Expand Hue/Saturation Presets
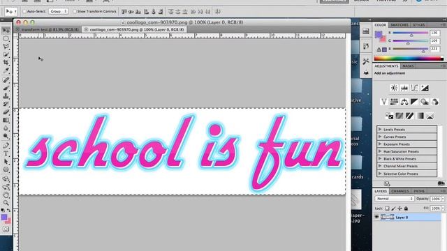 (380, 151)
